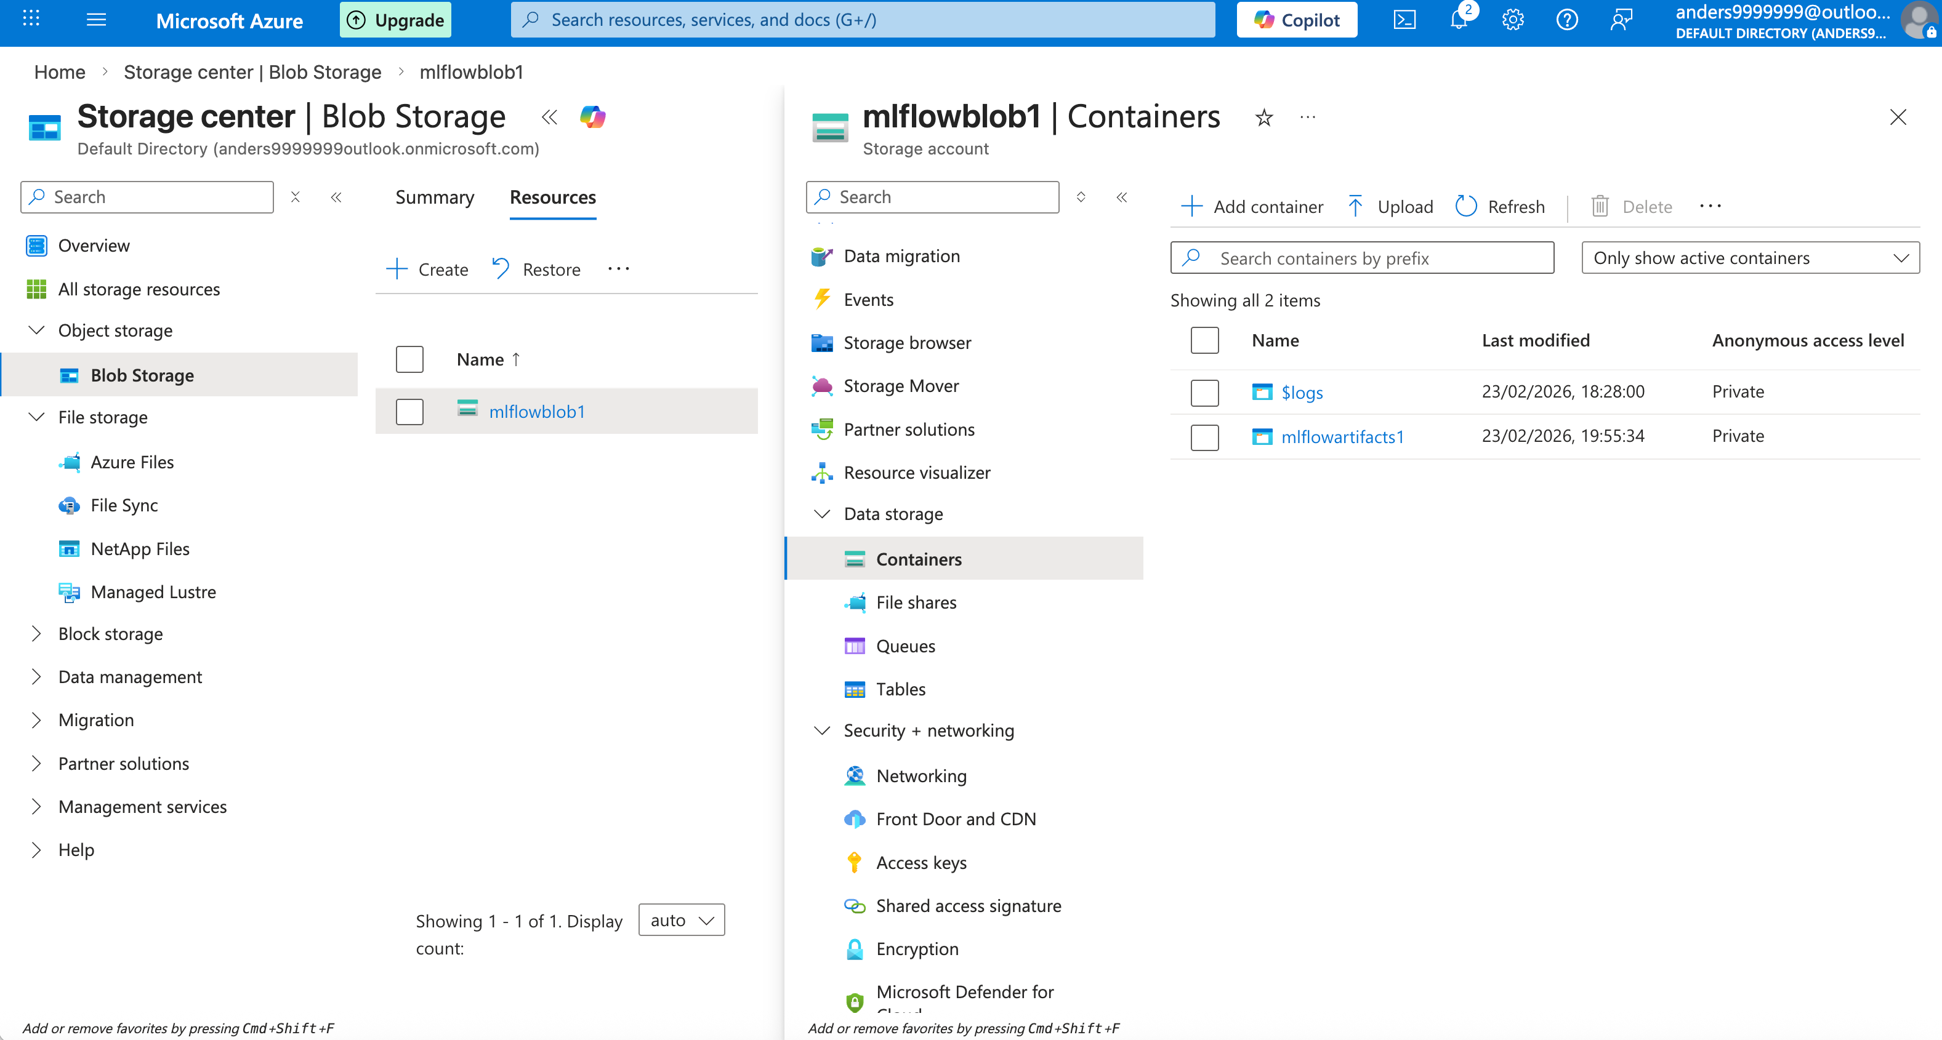The height and width of the screenshot is (1040, 1942).
Task: Open the Only show active containers dropdown
Action: pos(1750,257)
